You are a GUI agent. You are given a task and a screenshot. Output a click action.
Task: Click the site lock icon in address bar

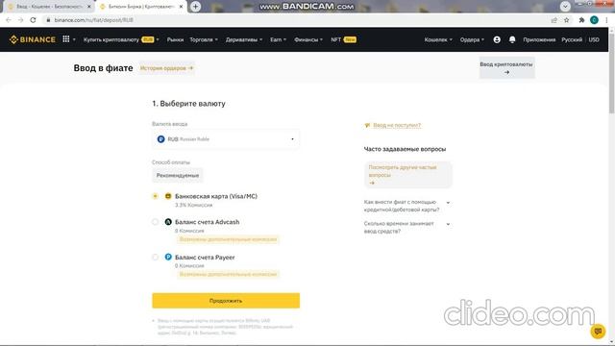coord(48,20)
